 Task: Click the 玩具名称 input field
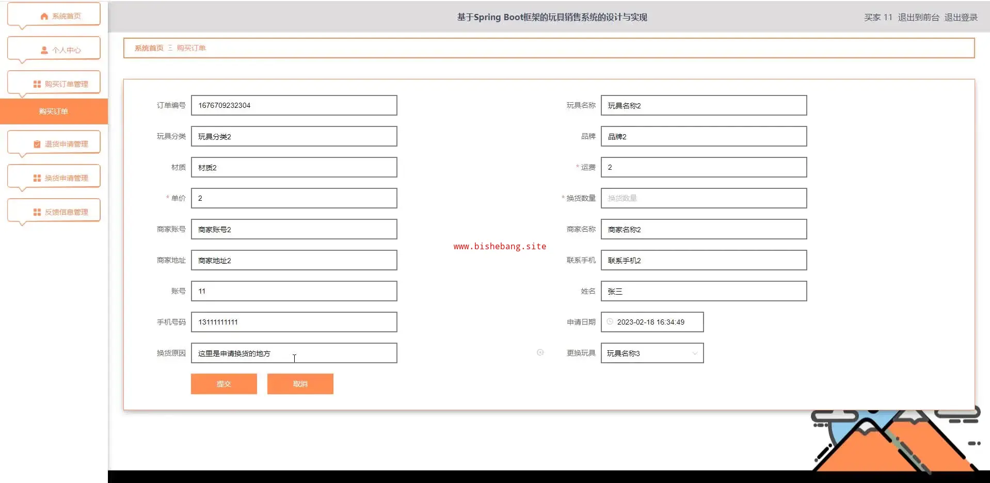point(704,105)
